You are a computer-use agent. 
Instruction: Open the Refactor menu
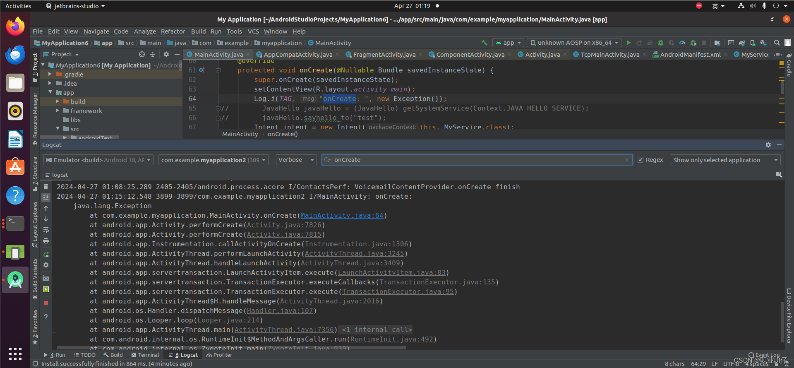pos(173,31)
